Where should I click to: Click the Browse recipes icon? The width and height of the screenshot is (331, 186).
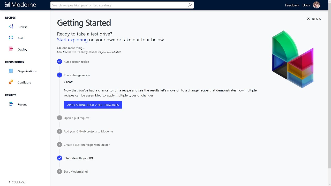[11, 27]
